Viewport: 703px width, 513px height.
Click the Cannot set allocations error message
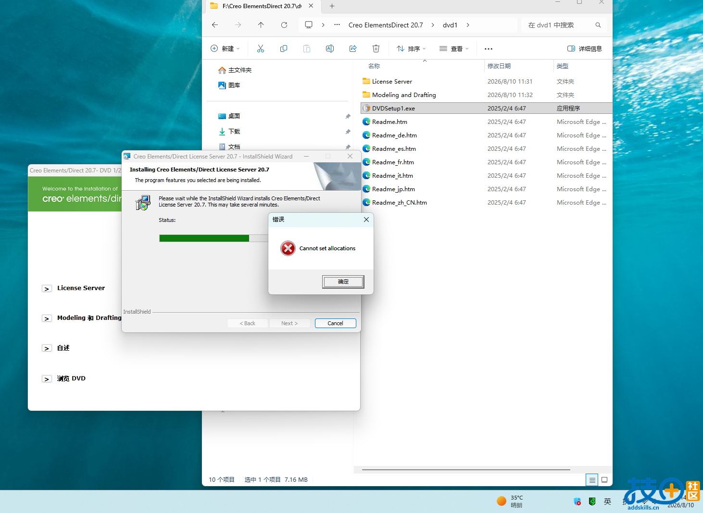[x=327, y=248]
